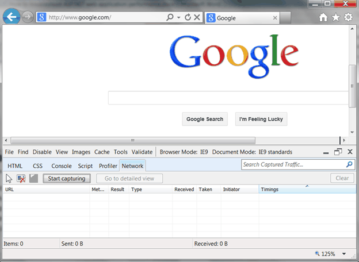Viewport: 359px width, 262px height.
Task: Sort by the Taken column header
Action: pyautogui.click(x=209, y=190)
